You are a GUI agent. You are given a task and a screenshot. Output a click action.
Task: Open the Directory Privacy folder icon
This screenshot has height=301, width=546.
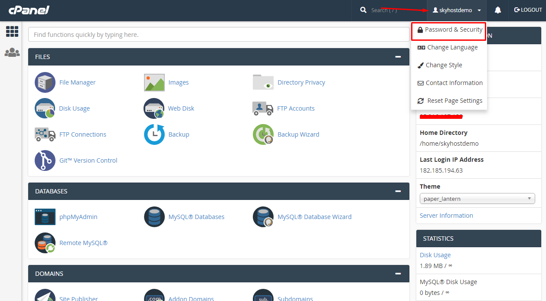click(263, 82)
